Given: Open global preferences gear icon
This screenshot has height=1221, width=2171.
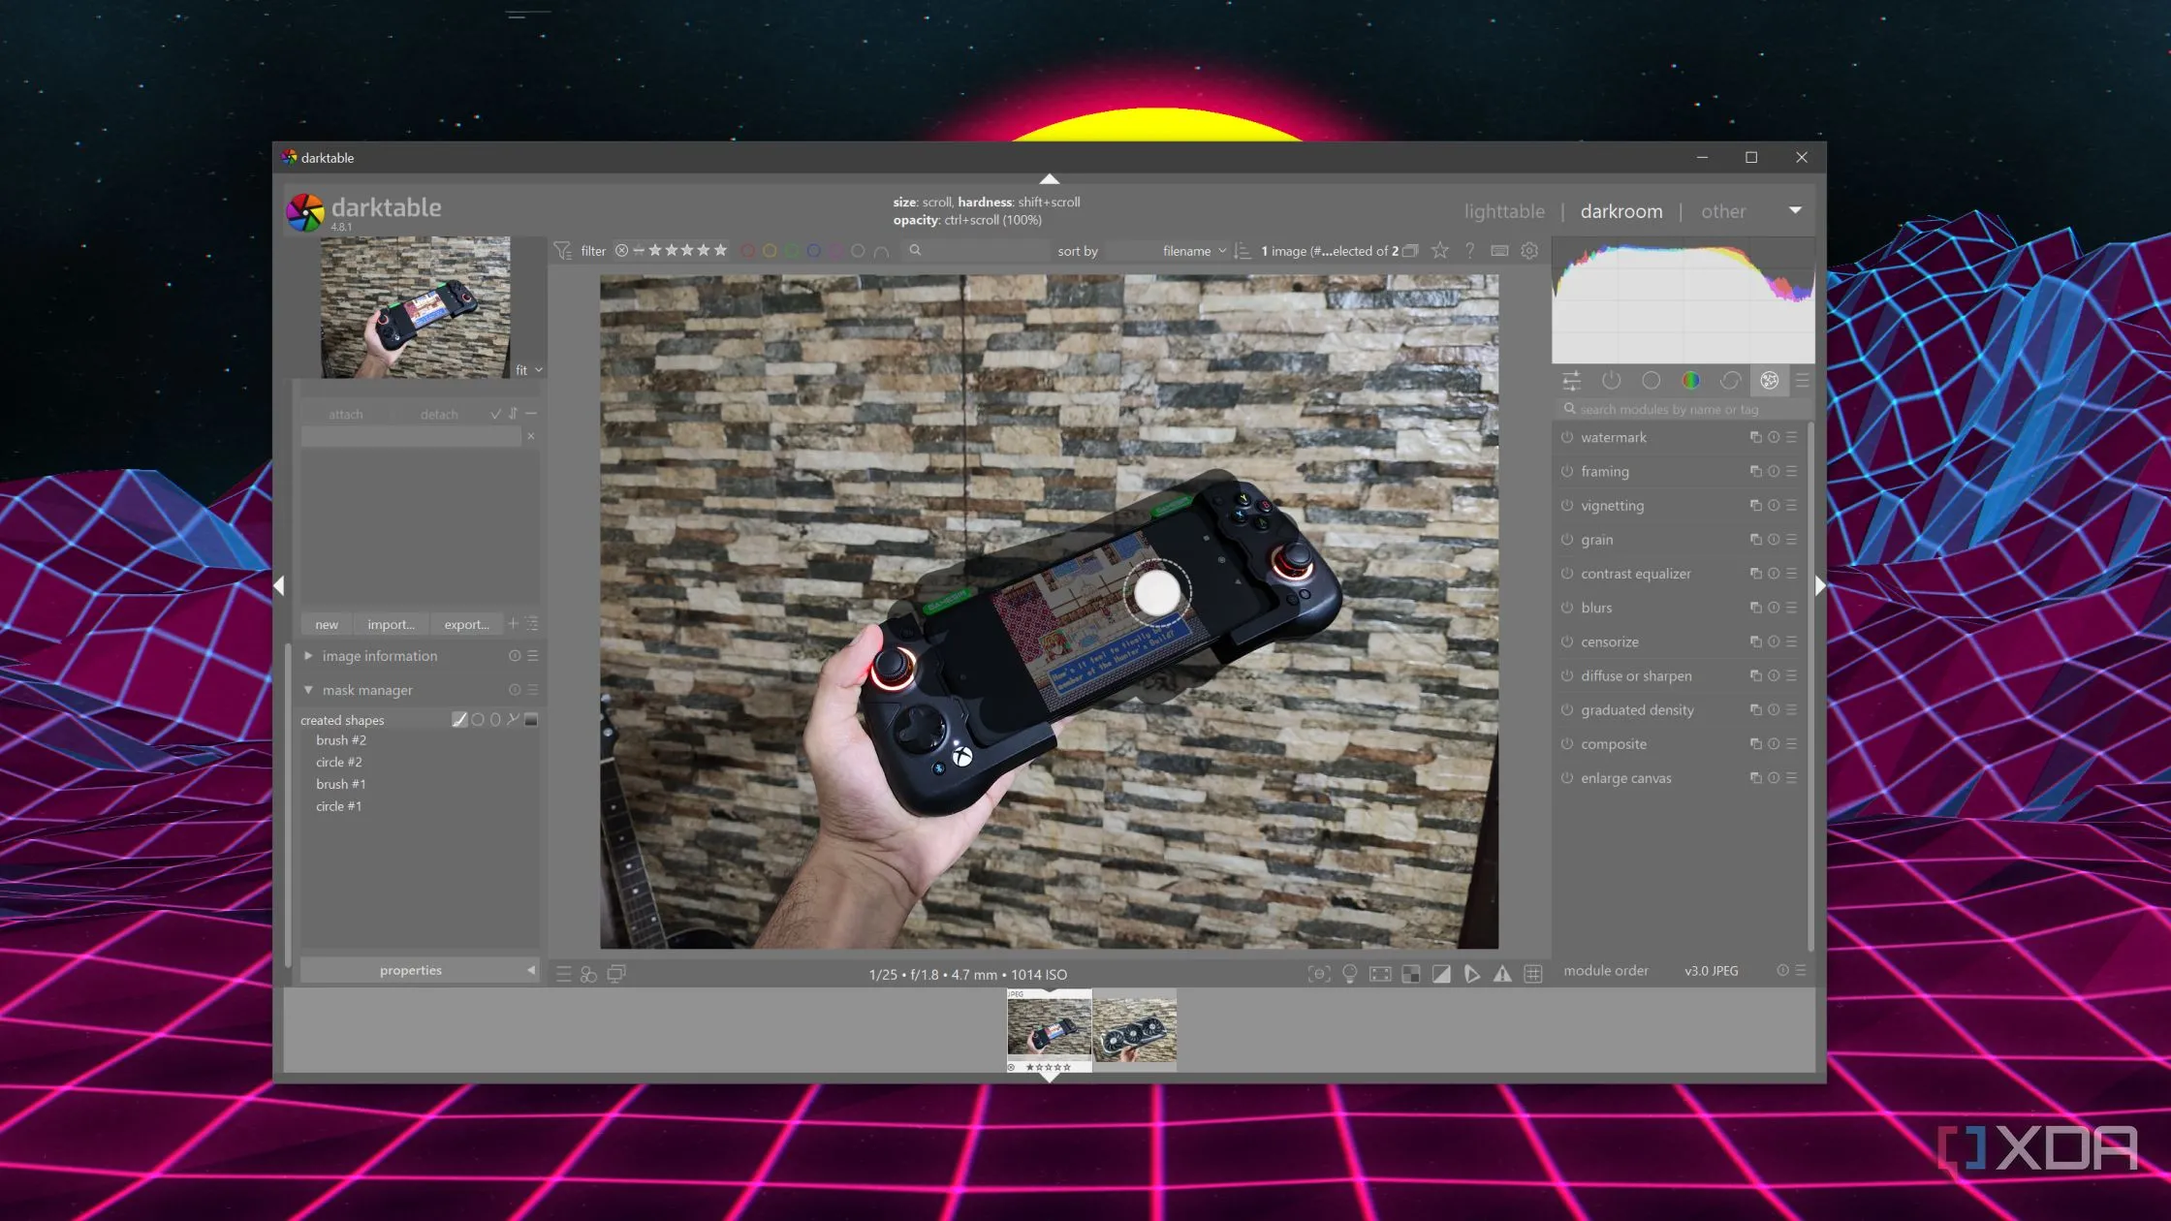Looking at the screenshot, I should click(1529, 250).
